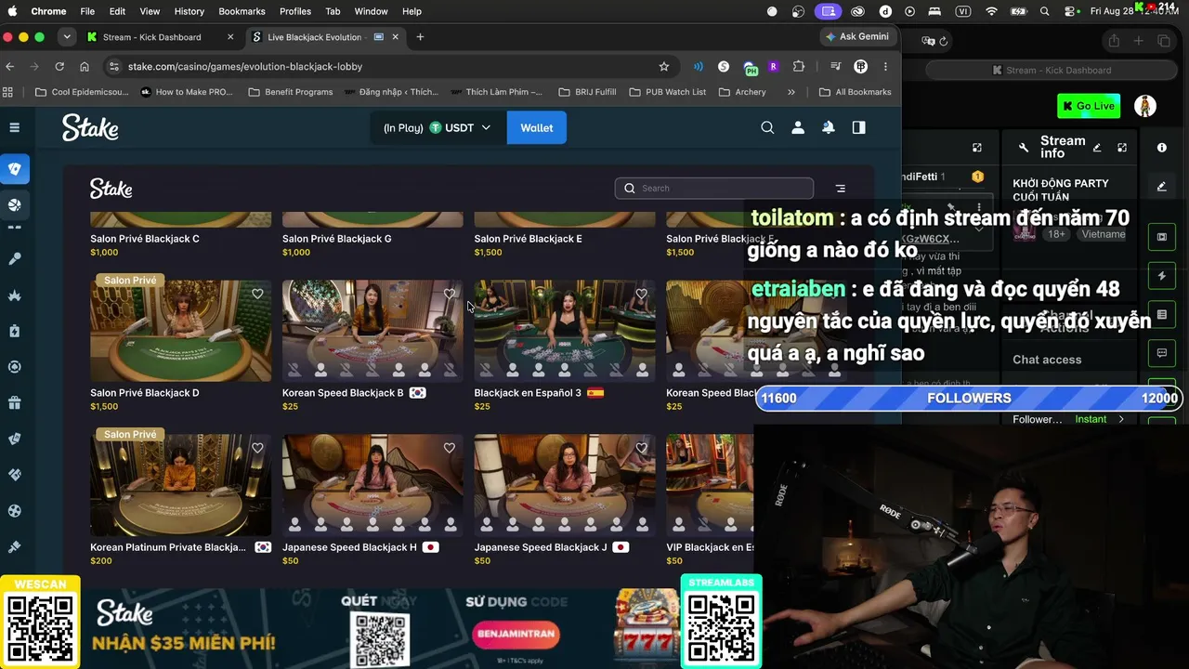Go to the Chrome home page icon
Image resolution: width=1189 pixels, height=669 pixels.
point(85,67)
